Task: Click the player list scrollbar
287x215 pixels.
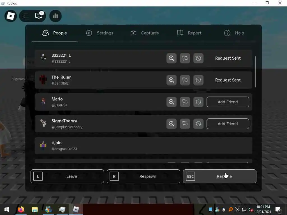Action: (255, 72)
